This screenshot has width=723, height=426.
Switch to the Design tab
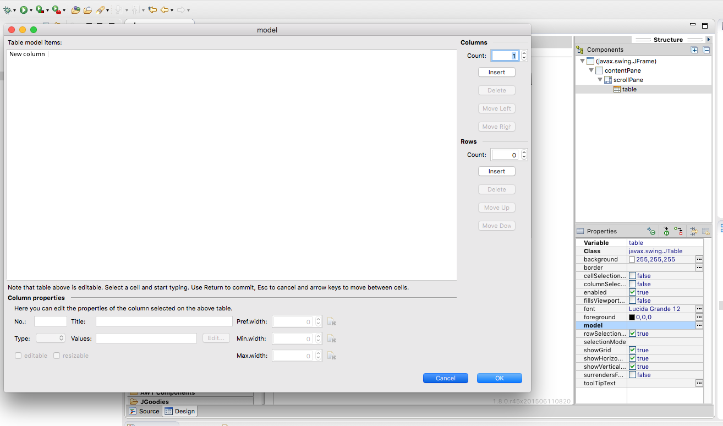click(180, 411)
